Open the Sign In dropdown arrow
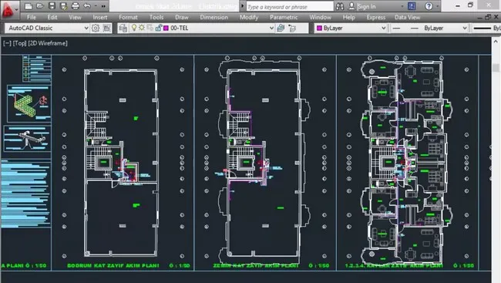 pyautogui.click(x=402, y=6)
